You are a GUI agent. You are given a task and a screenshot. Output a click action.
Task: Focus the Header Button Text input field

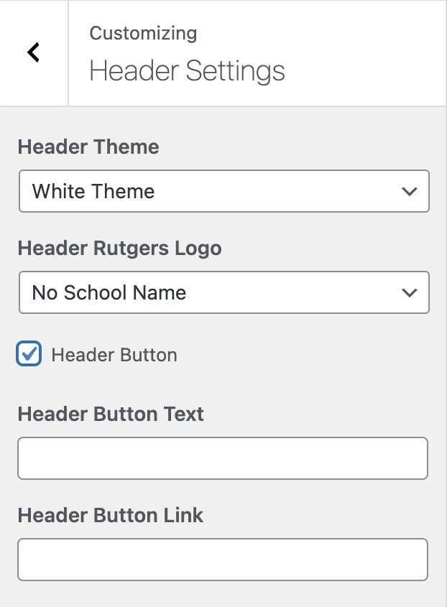tap(223, 458)
